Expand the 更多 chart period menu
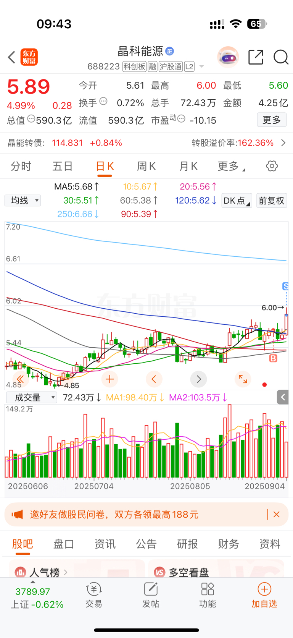The width and height of the screenshot is (293, 638). click(x=231, y=166)
